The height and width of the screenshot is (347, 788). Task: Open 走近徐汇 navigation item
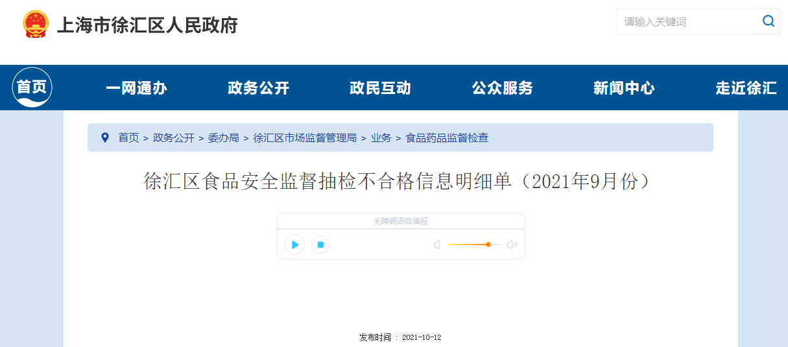coord(746,88)
